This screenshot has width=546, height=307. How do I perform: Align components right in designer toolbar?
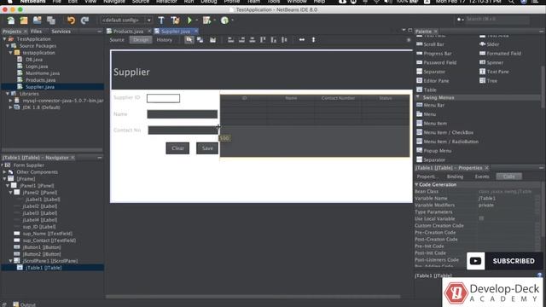coord(241,40)
